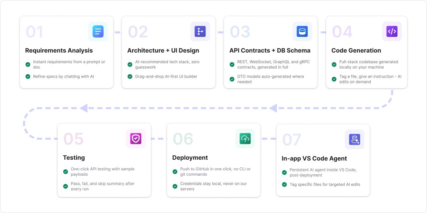Click the "API Contracts + DB Schema" heading
Image resolution: width=427 pixels, height=213 pixels.
[270, 51]
